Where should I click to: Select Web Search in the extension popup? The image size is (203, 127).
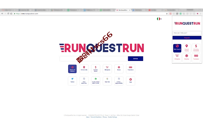point(177,48)
